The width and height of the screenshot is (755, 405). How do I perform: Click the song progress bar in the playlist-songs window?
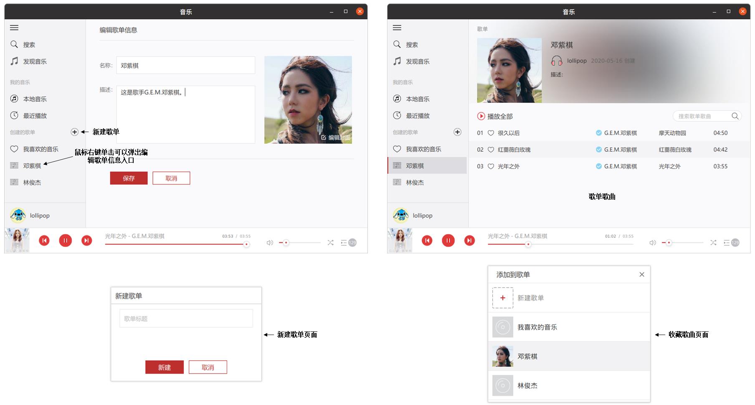560,244
